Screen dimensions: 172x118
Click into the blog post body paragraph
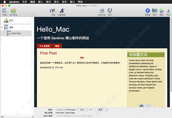[80, 63]
